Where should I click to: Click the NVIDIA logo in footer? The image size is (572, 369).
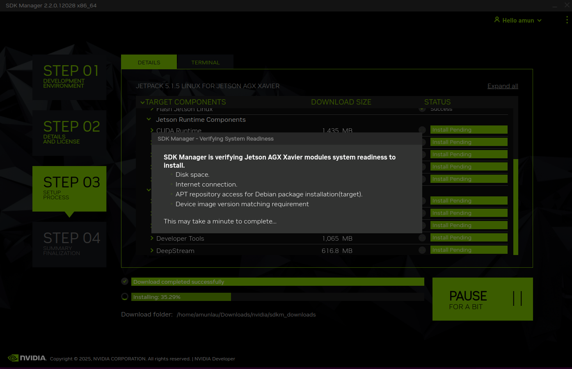pyautogui.click(x=27, y=358)
